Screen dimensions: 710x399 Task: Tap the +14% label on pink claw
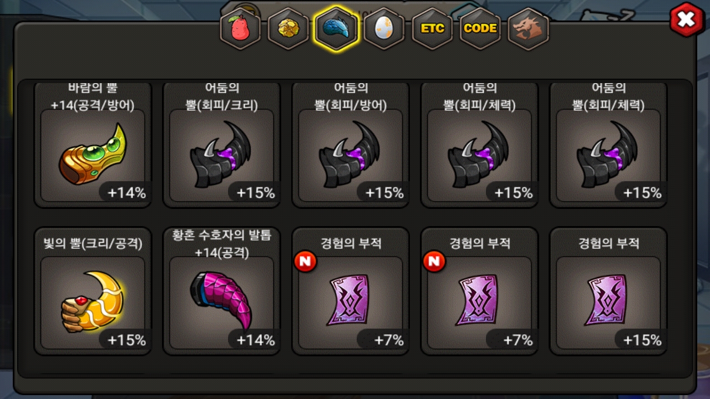tap(255, 340)
